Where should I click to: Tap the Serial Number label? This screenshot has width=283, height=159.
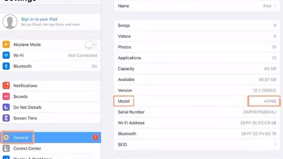click(x=131, y=112)
